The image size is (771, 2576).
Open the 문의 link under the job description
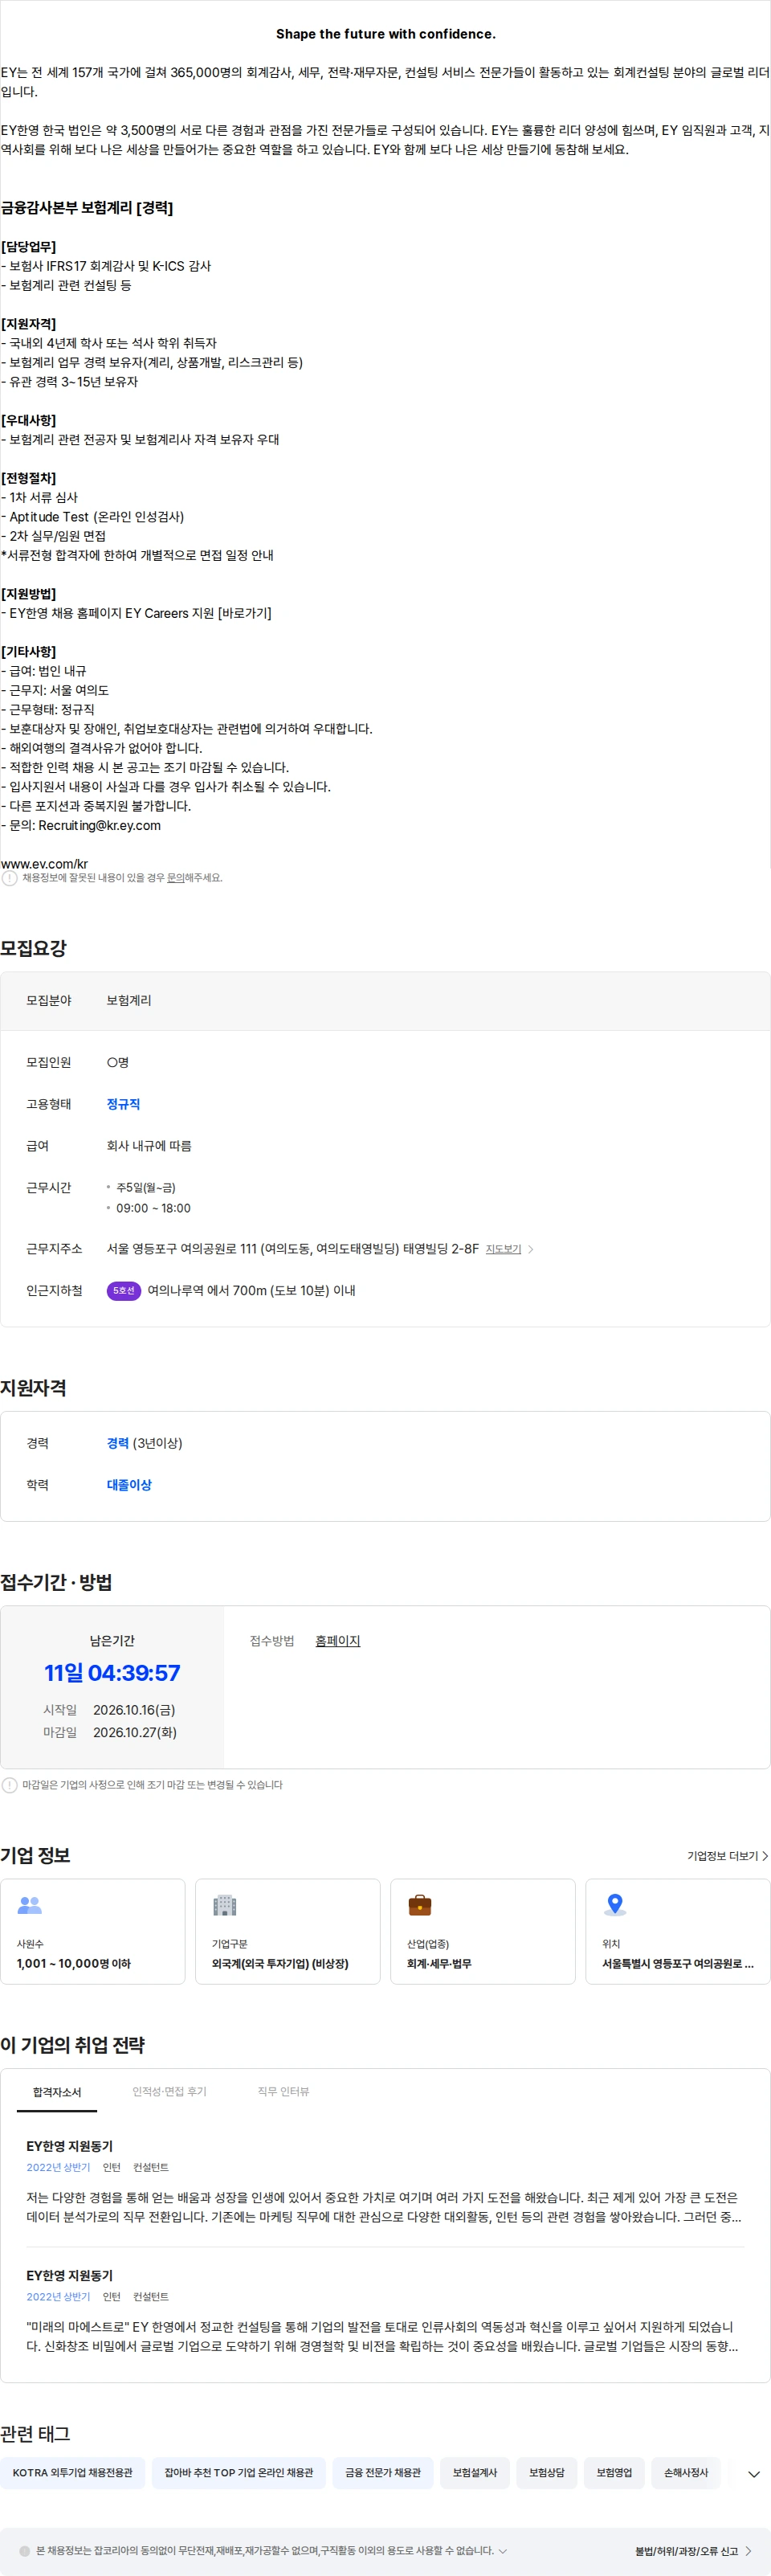click(175, 878)
